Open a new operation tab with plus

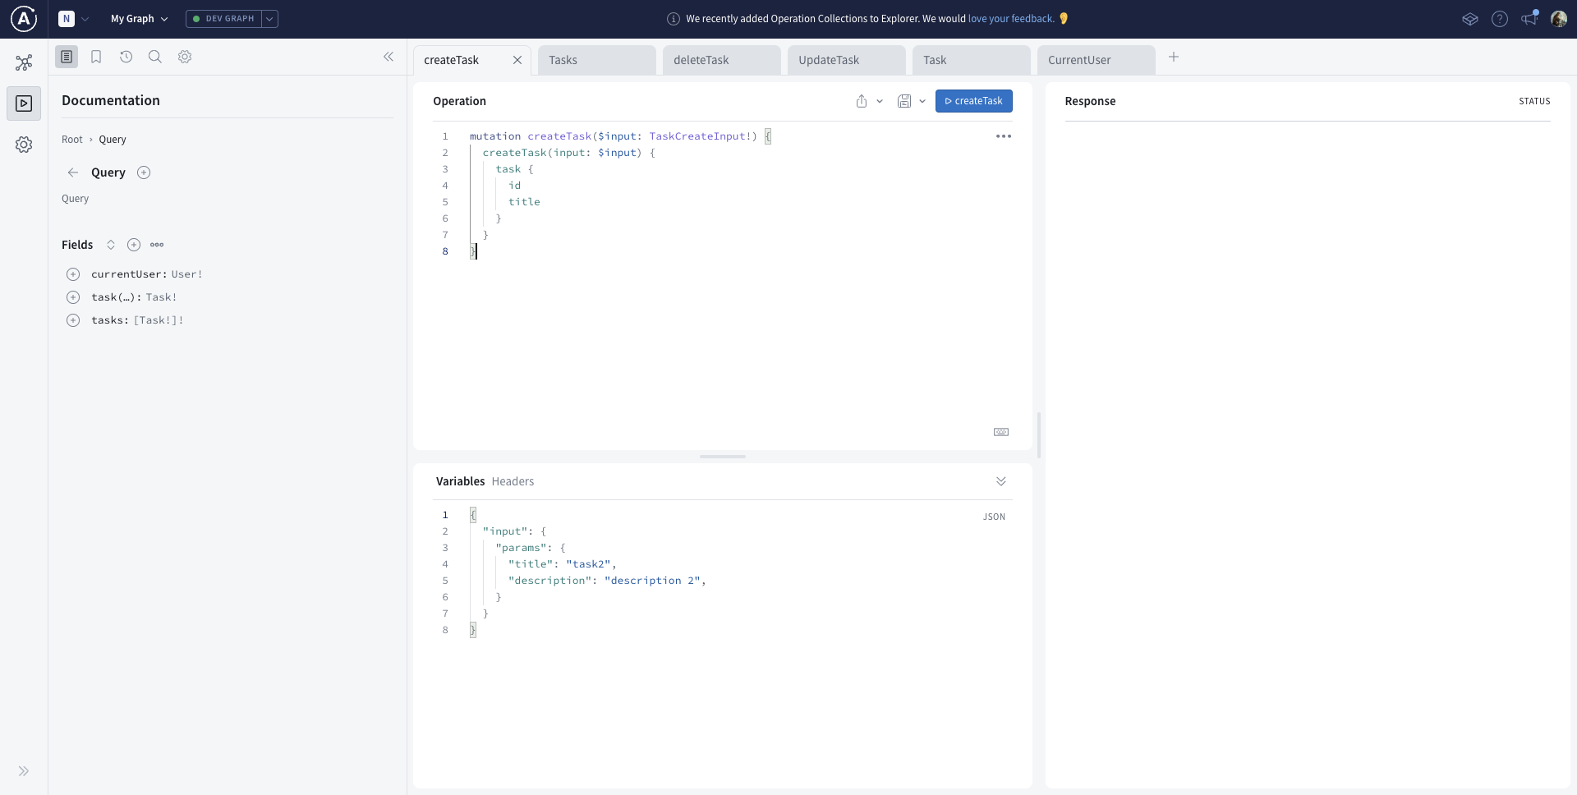1174,57
